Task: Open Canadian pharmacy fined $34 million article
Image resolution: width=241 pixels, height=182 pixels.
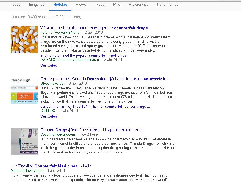Action: [95, 106]
